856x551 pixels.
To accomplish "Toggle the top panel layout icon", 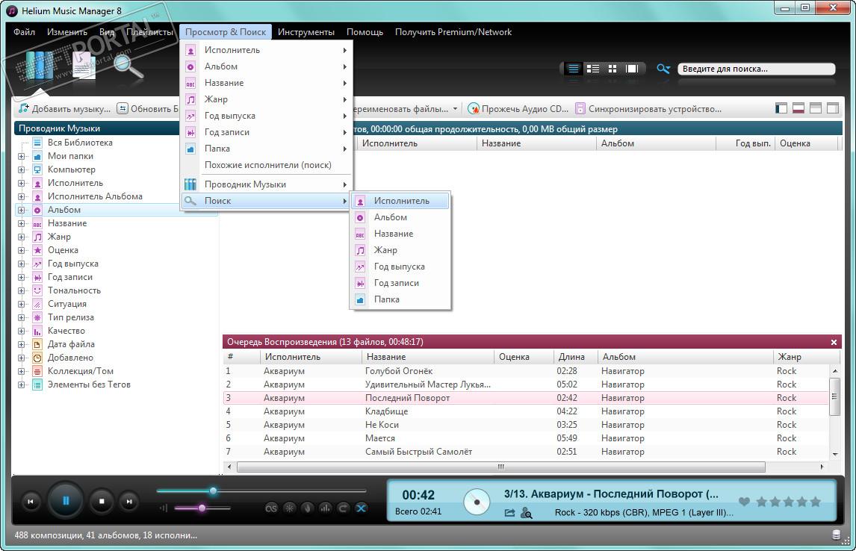I will click(816, 108).
